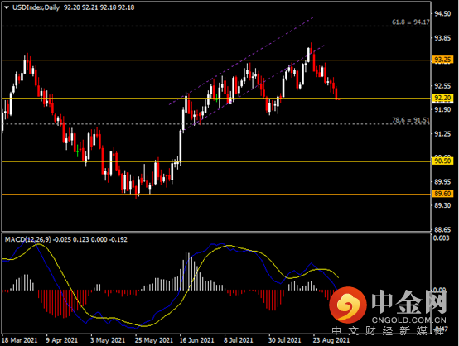The height and width of the screenshot is (346, 459).
Task: Click the USDIndex,Daily chart title
Action: tap(36, 7)
